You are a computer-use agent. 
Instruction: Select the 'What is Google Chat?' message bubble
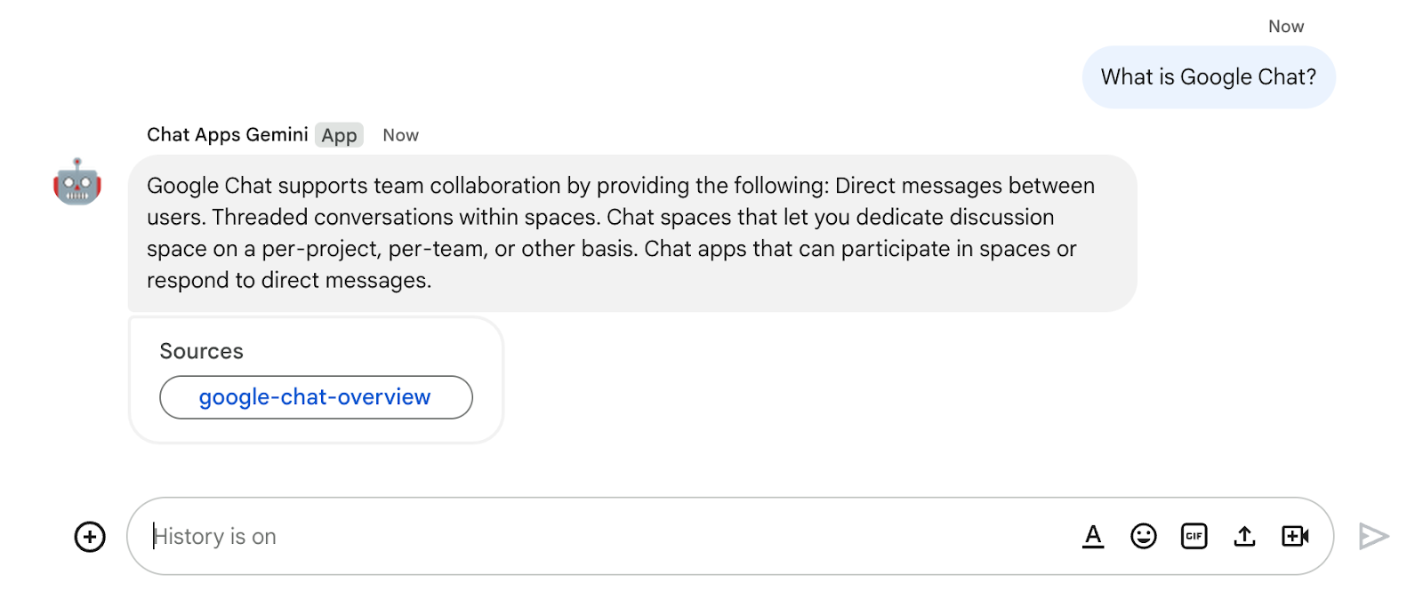pyautogui.click(x=1208, y=77)
